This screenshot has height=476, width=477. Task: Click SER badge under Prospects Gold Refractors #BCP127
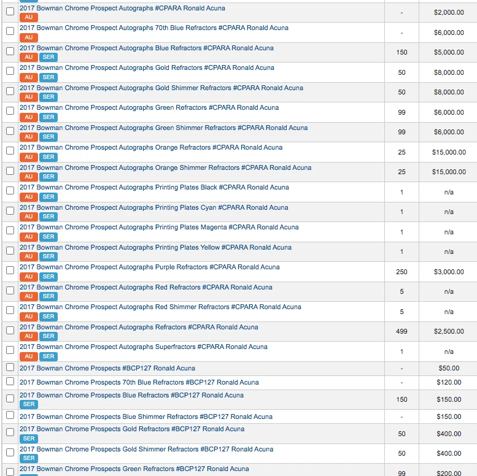pos(29,439)
